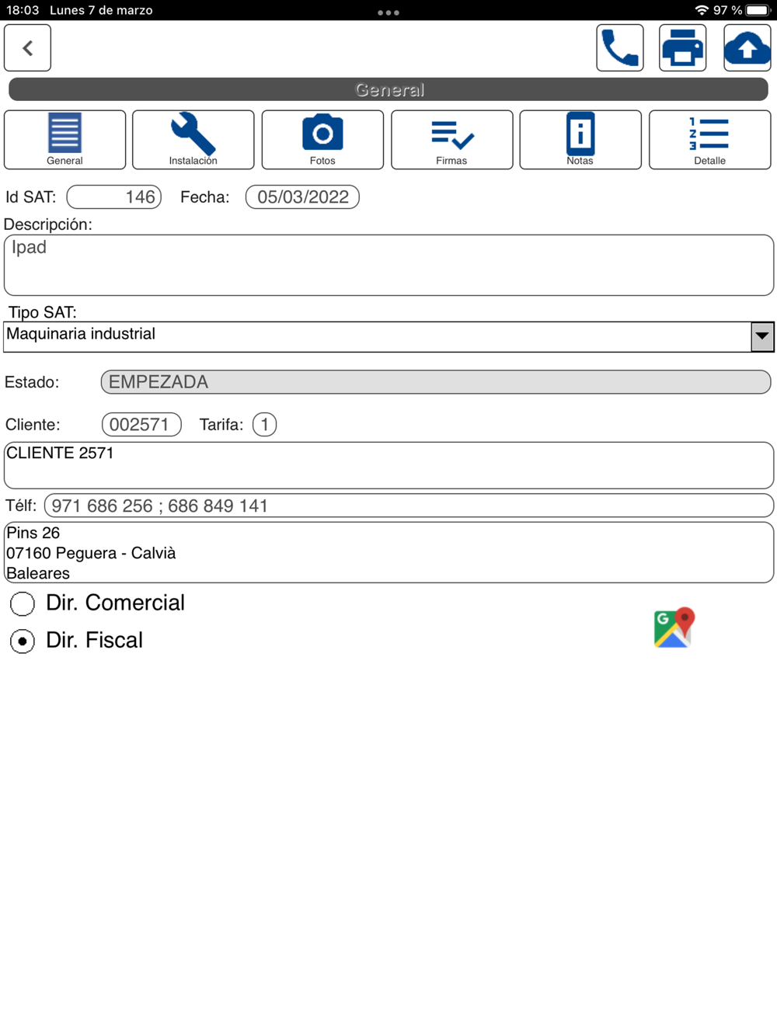
Task: Tap the phone call icon
Action: tap(619, 47)
